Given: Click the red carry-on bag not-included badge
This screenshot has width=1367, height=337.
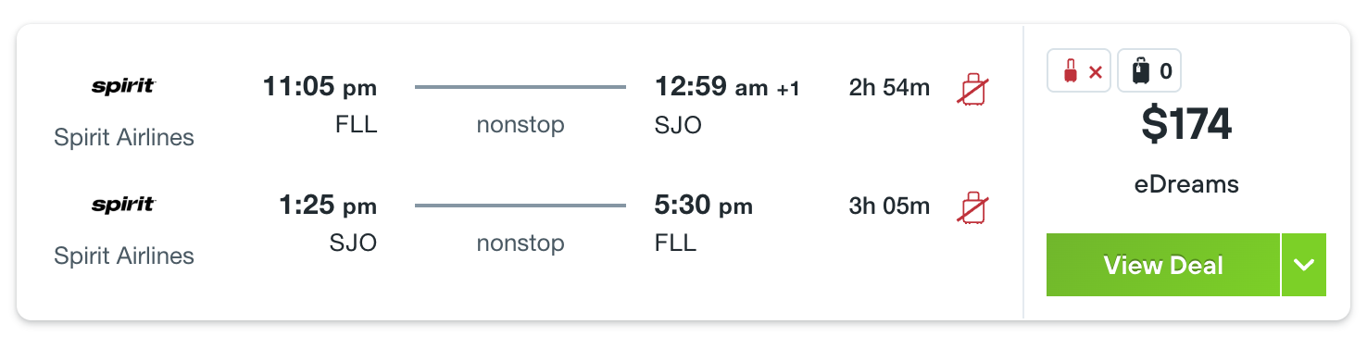Looking at the screenshot, I should 1080,70.
